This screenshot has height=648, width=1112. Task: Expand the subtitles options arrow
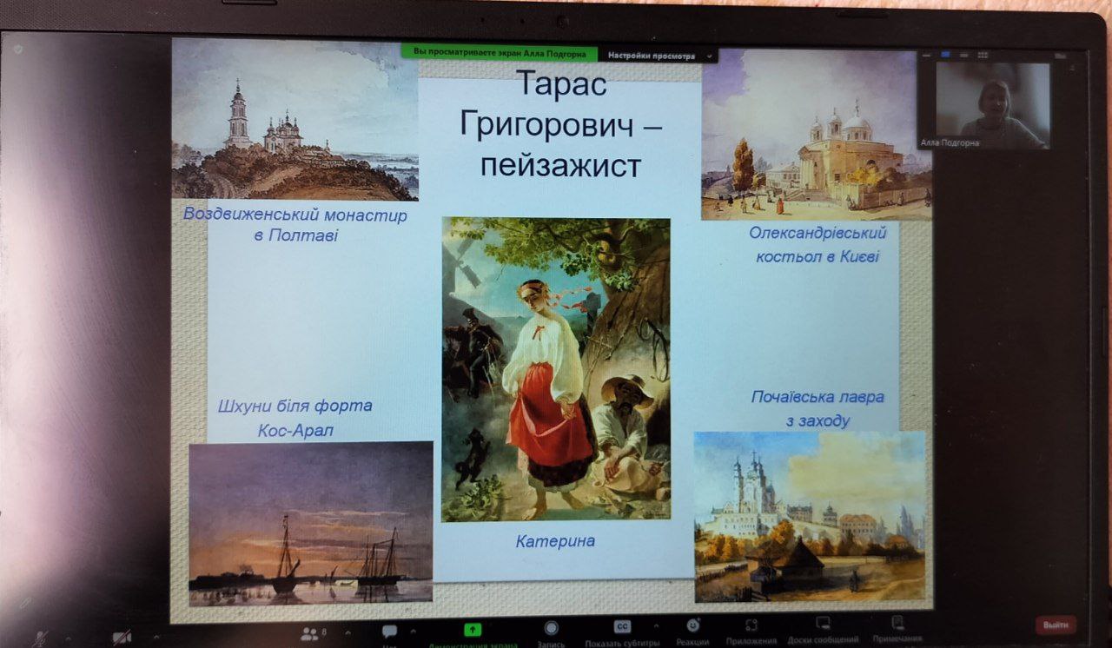coord(656,625)
